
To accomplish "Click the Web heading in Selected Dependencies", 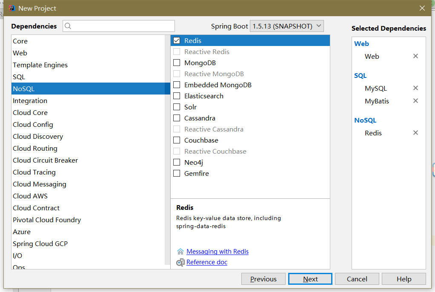I will 361,43.
